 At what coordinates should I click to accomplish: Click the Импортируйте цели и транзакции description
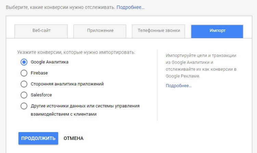[x=201, y=66]
